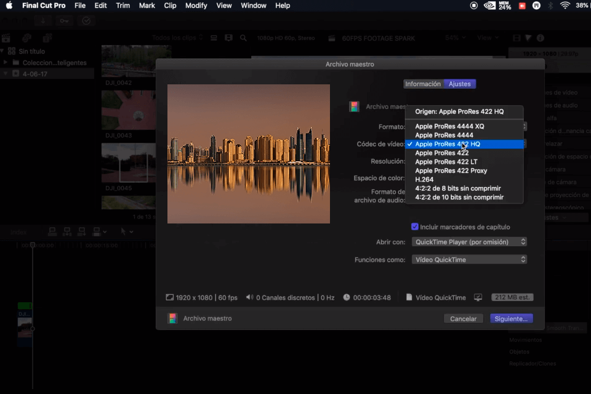Pick 4:2:2 de 10 bits sin comprimir
The height and width of the screenshot is (394, 591).
click(x=464, y=197)
